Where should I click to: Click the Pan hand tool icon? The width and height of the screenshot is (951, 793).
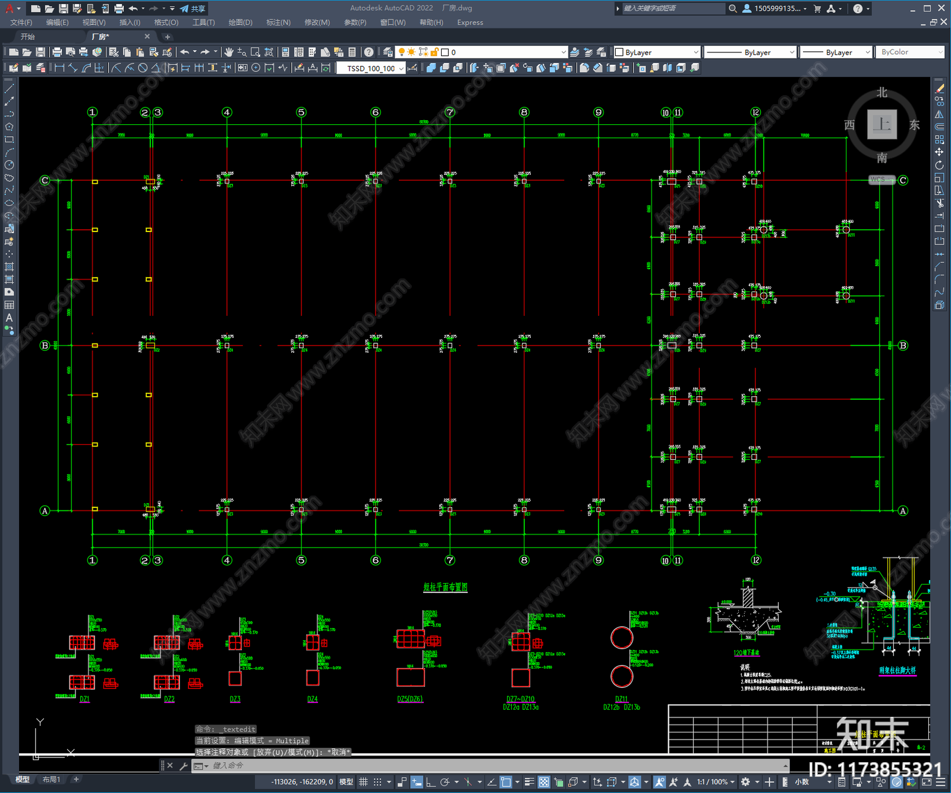229,52
